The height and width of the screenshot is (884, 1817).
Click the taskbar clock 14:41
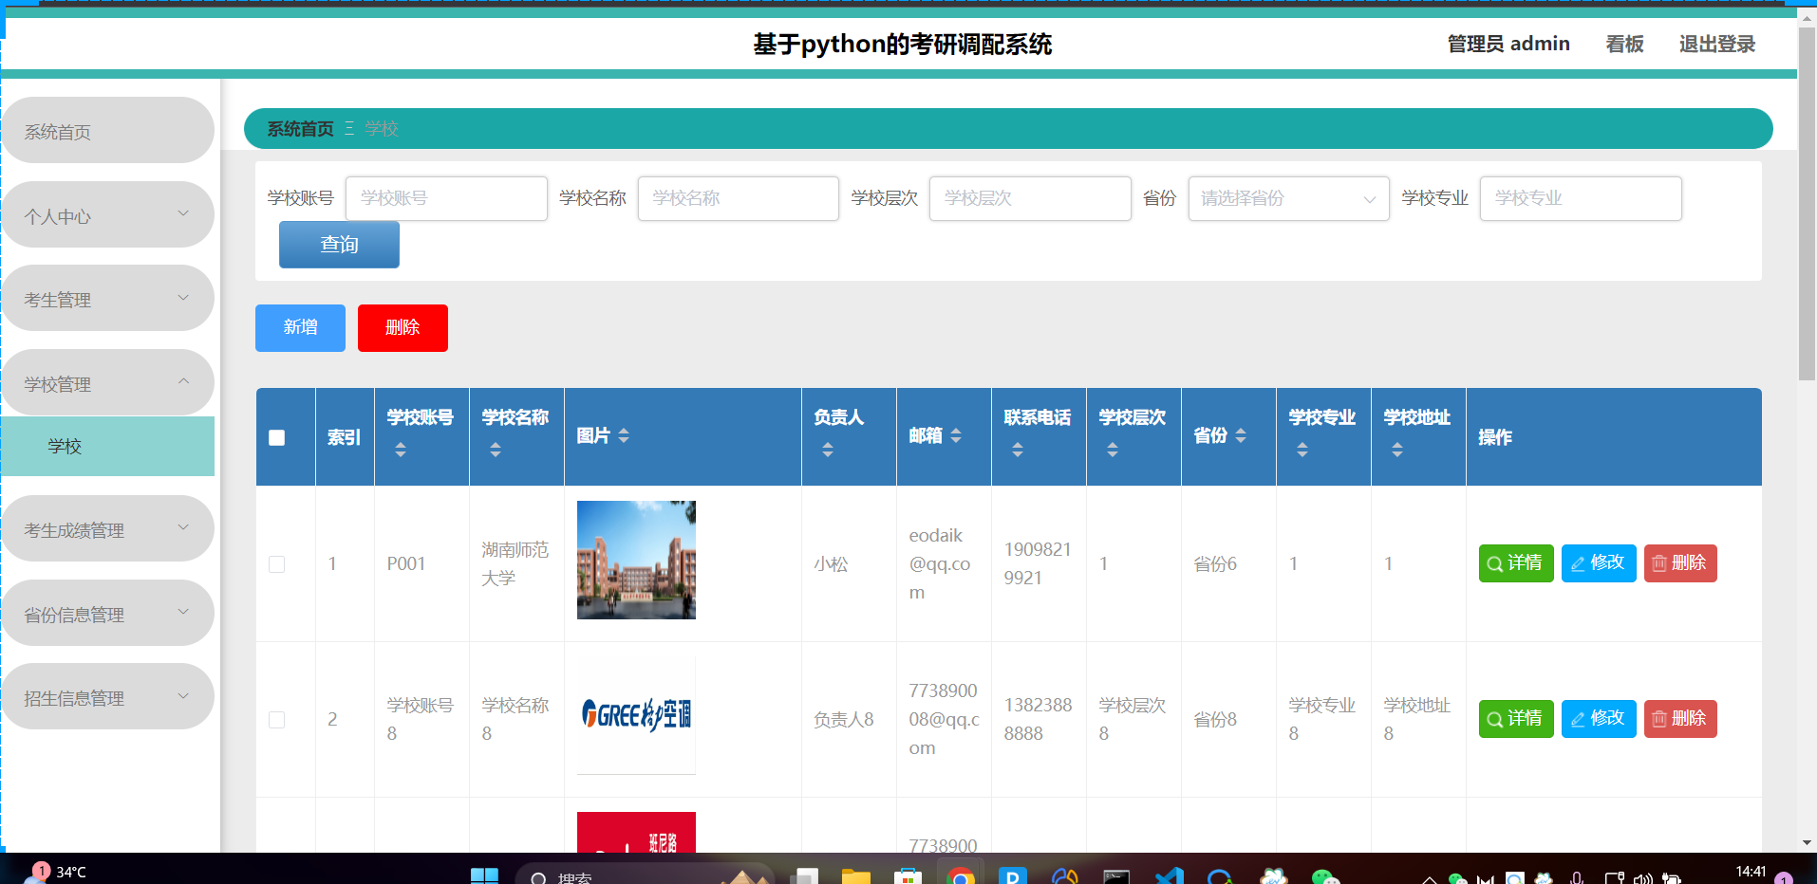pos(1751,872)
